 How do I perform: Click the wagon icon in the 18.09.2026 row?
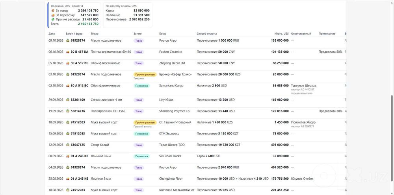click(68, 122)
